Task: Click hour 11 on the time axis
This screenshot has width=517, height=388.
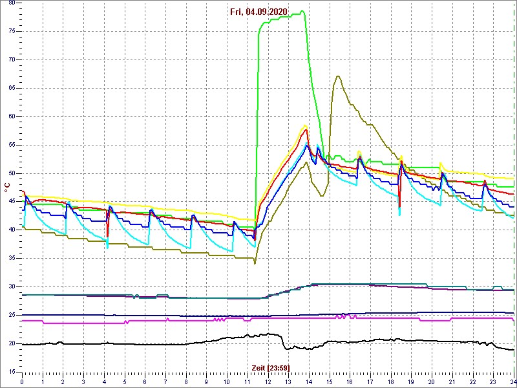Action: pyautogui.click(x=248, y=382)
